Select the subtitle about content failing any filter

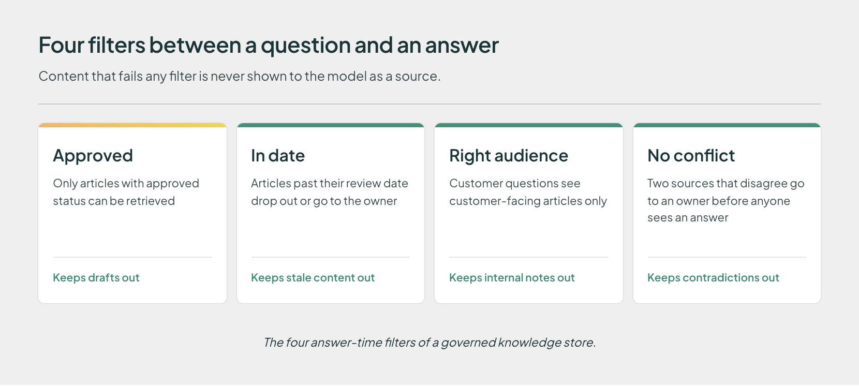click(x=240, y=77)
